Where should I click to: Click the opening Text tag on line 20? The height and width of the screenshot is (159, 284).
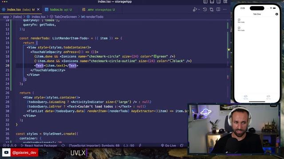(x=39, y=65)
